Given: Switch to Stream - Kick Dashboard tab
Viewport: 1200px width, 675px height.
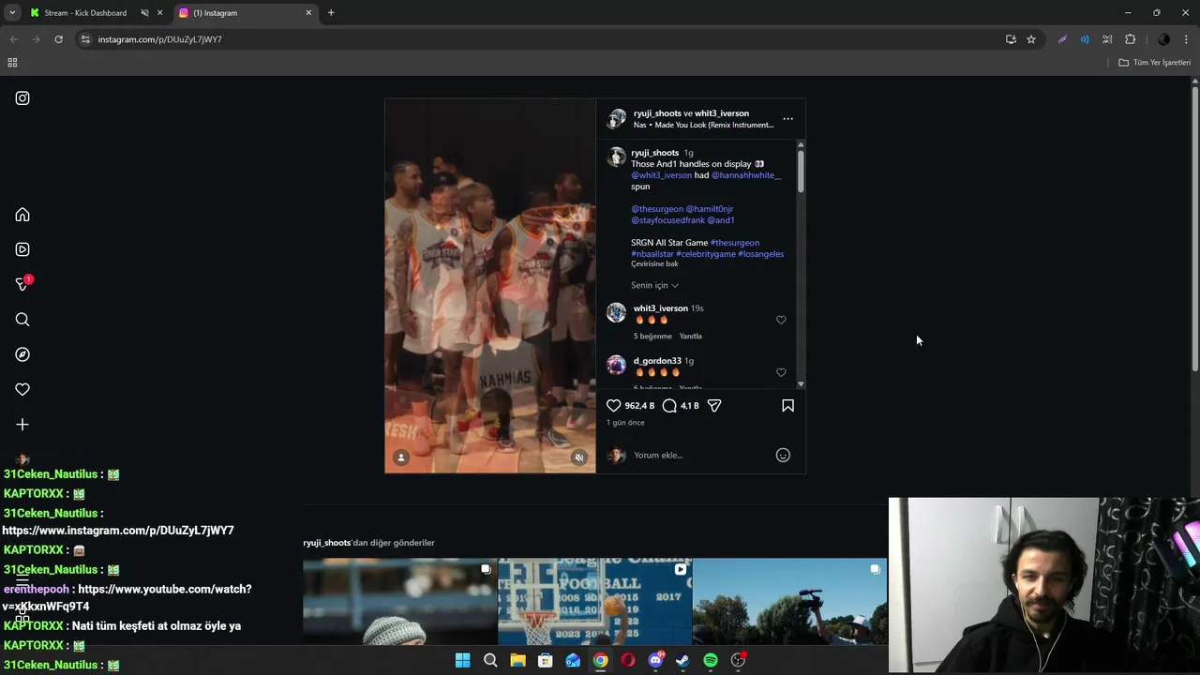Looking at the screenshot, I should (85, 13).
